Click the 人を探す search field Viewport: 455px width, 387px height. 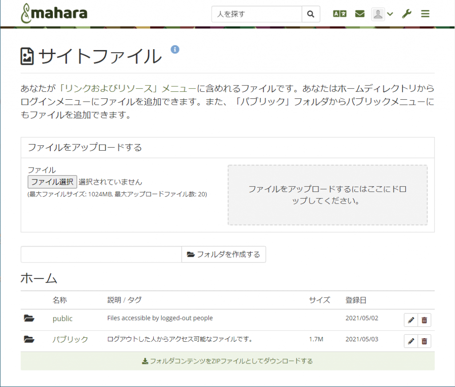256,14
